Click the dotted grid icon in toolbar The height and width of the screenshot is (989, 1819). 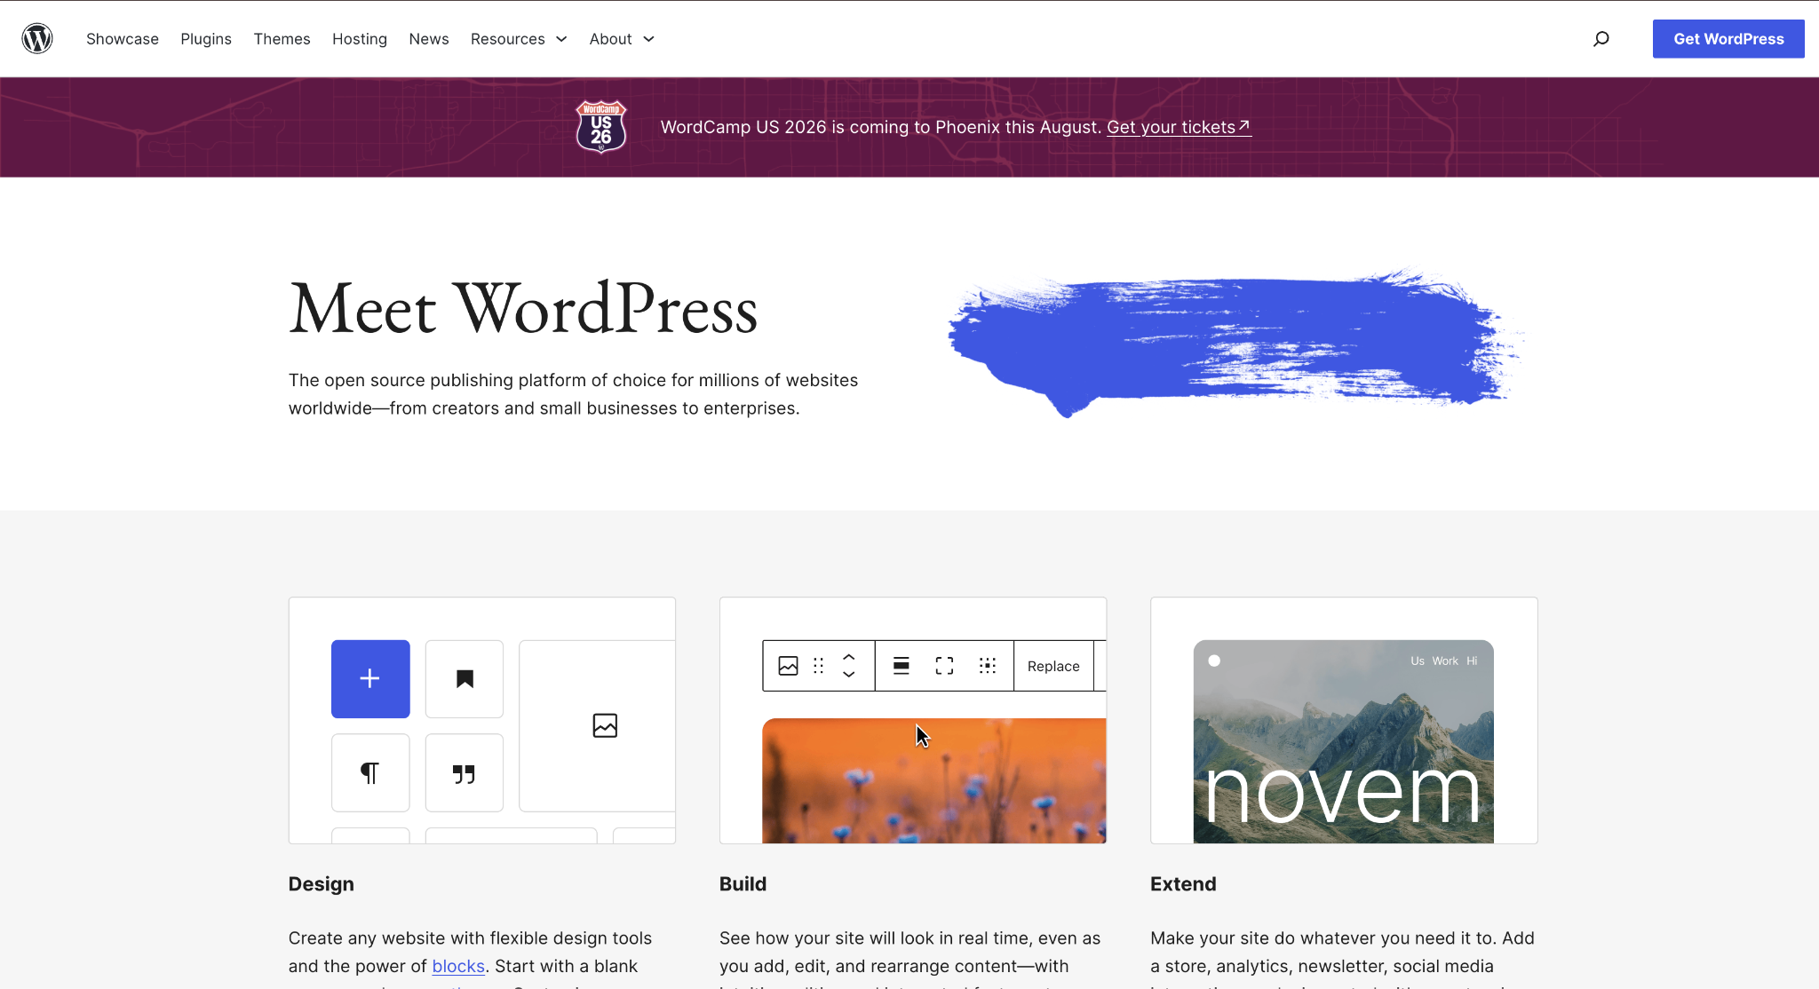pyautogui.click(x=988, y=666)
